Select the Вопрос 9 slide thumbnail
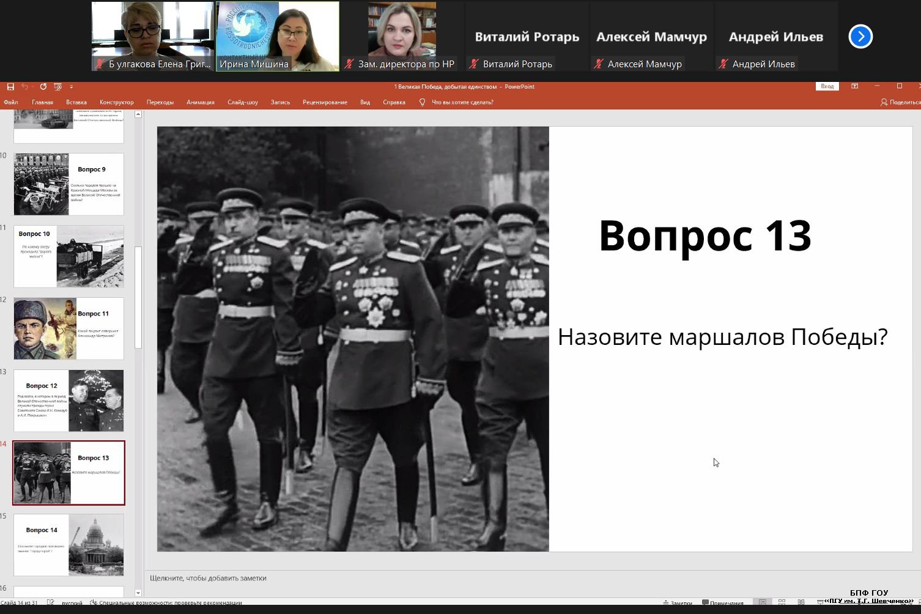Image resolution: width=921 pixels, height=614 pixels. pos(68,184)
